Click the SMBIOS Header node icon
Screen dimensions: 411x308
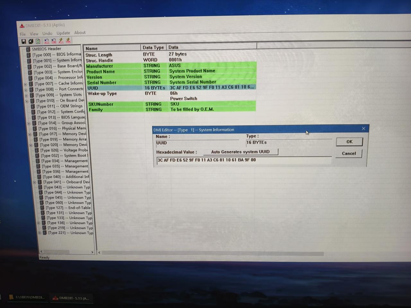28,49
